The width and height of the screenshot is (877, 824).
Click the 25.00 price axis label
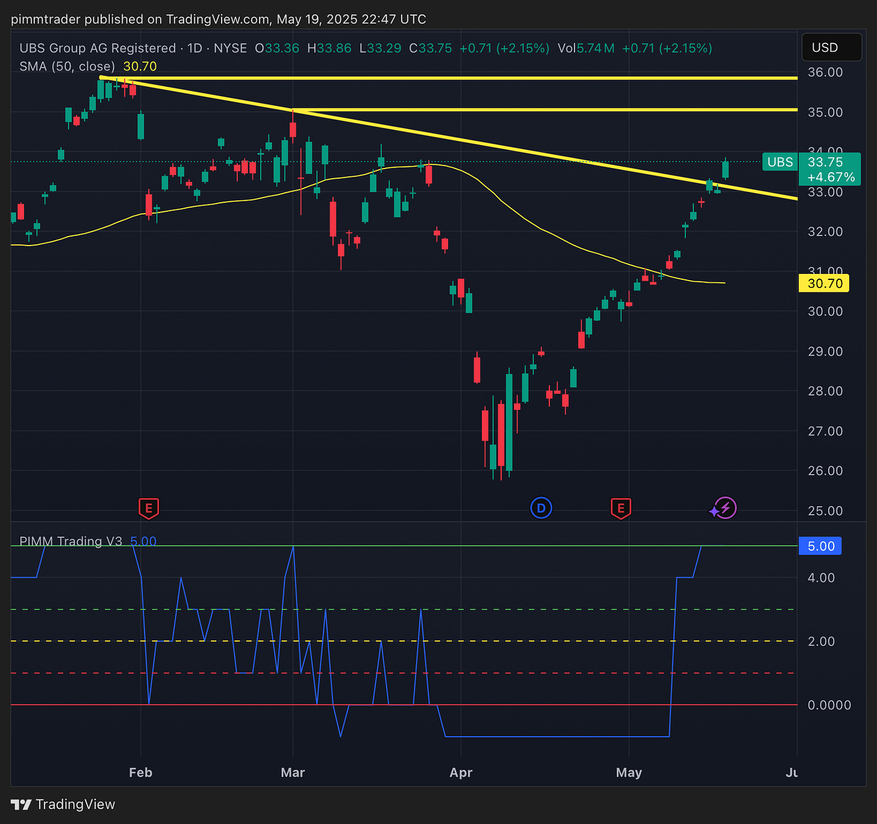point(825,511)
